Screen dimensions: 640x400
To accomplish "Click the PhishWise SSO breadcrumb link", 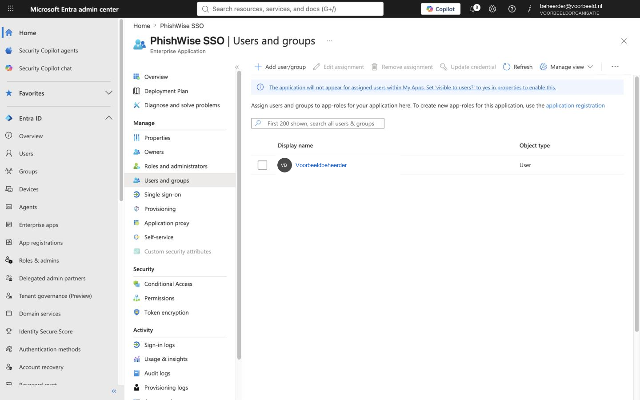I will tap(182, 26).
